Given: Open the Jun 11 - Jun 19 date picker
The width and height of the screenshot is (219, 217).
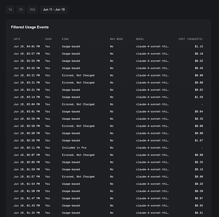Looking at the screenshot, I should click(x=54, y=10).
